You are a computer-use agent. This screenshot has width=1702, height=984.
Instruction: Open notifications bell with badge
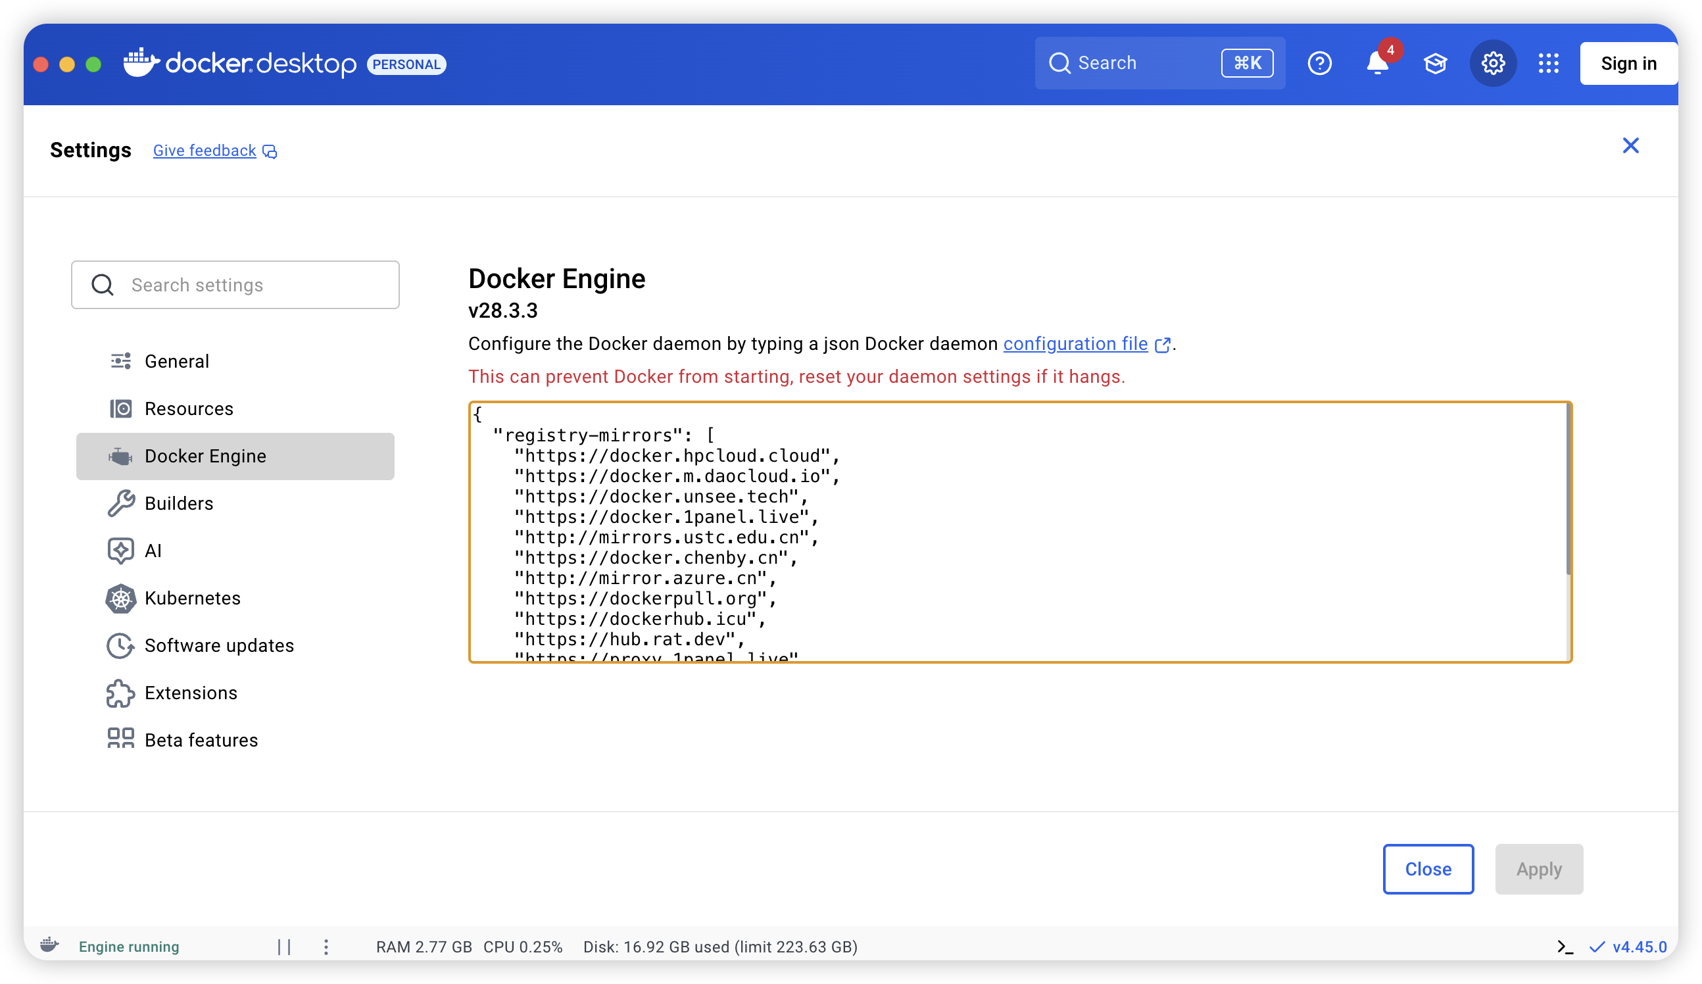[x=1378, y=64]
